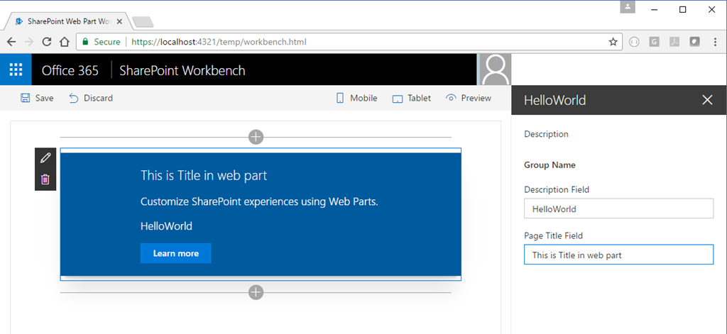Add a web part using the top plus button
Screen dimensions: 727x334
tap(256, 137)
